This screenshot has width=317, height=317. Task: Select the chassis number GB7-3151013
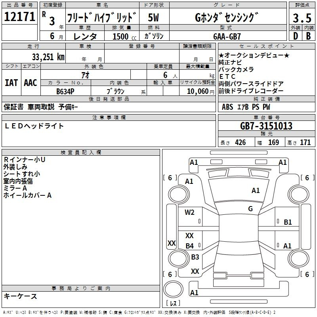[266, 126]
